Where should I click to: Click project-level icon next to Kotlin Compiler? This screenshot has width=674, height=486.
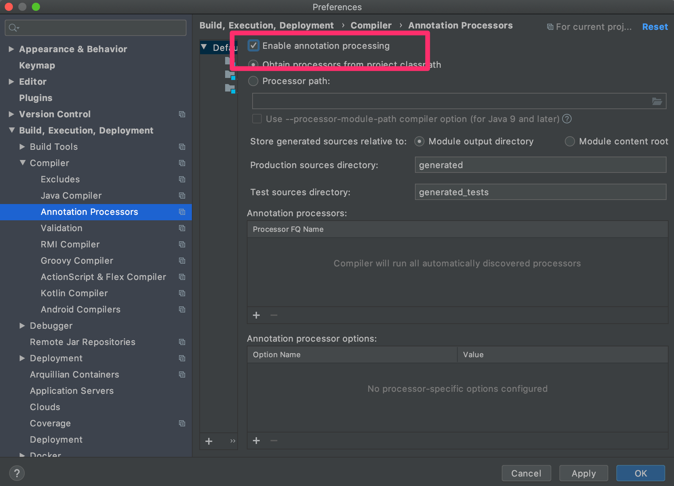182,293
